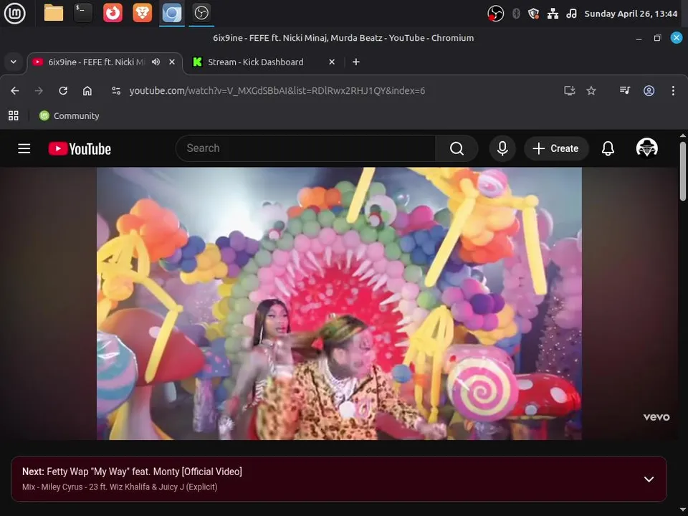Open the media controls icon in the toolbar

(625, 90)
